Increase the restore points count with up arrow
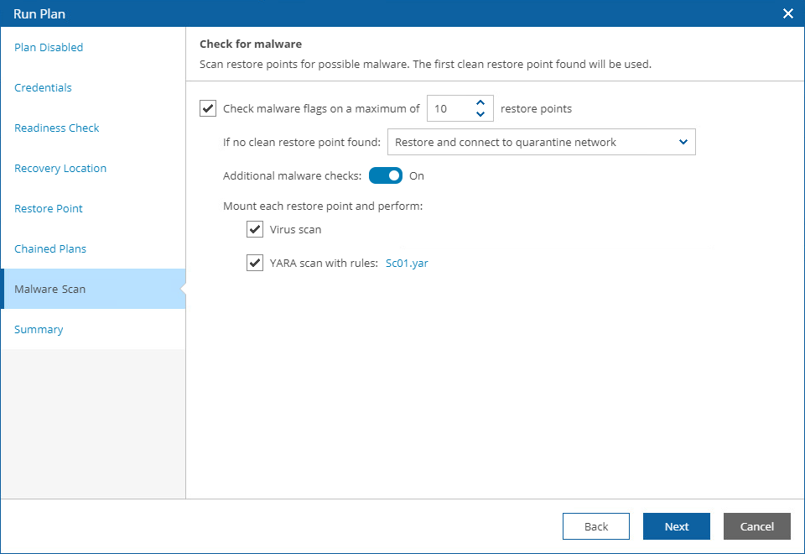Image resolution: width=805 pixels, height=554 pixels. coord(480,102)
